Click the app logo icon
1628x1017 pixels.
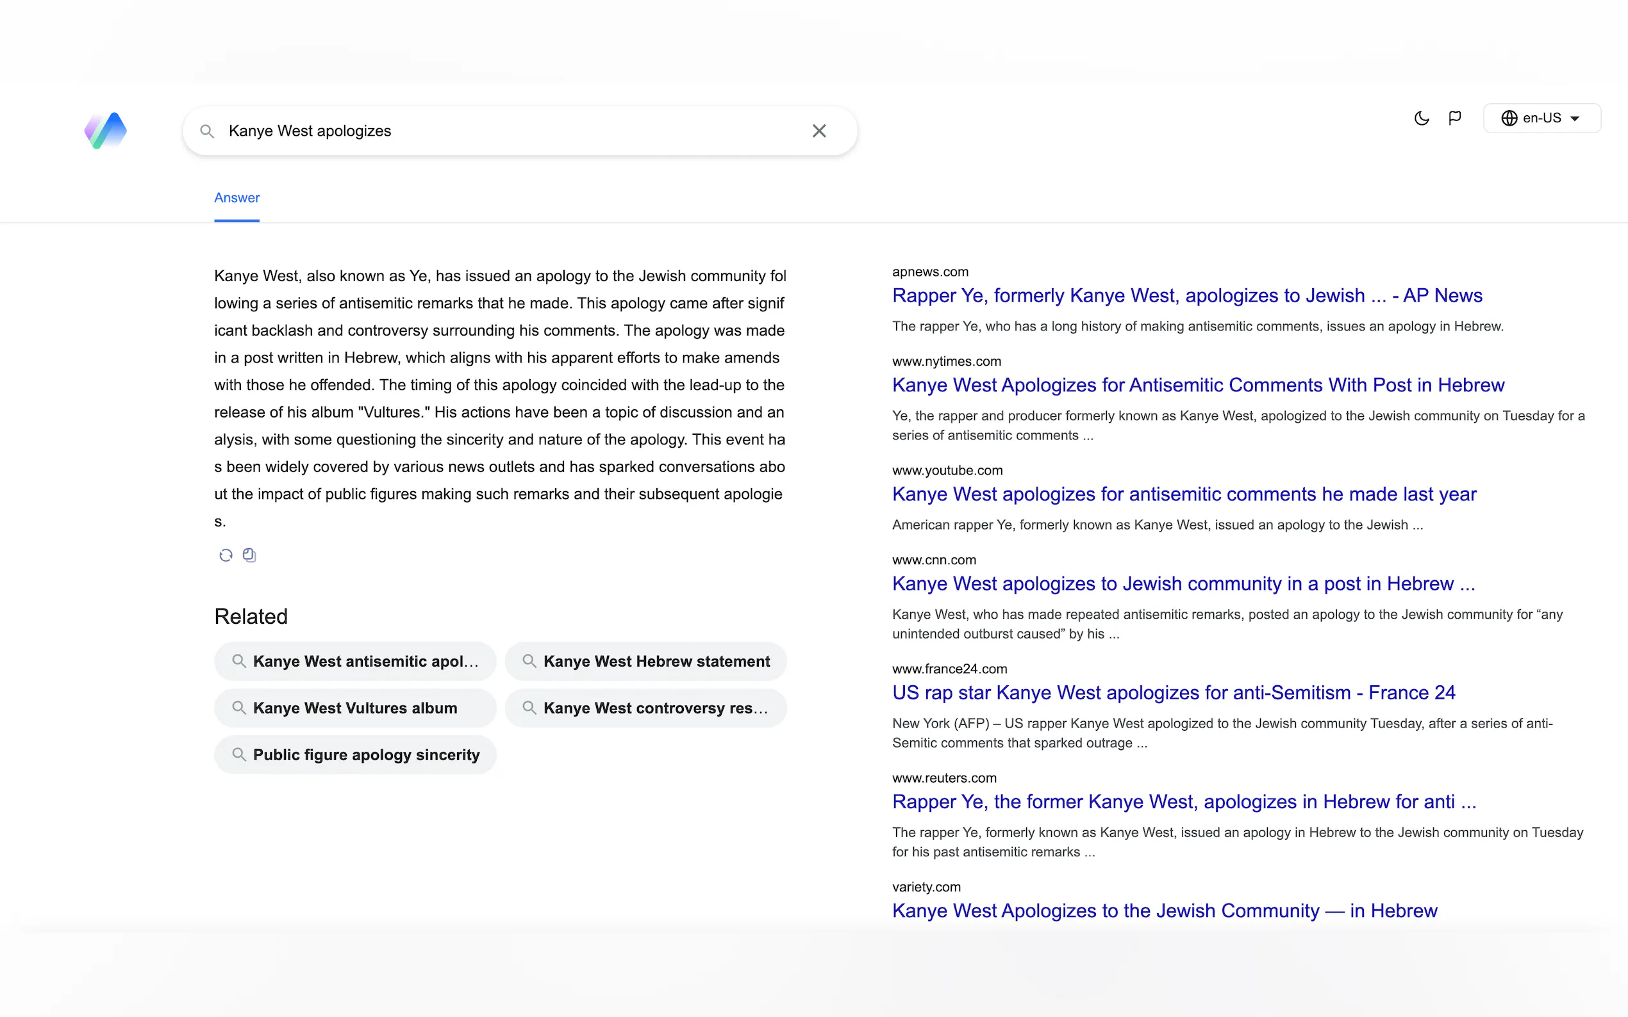click(106, 131)
